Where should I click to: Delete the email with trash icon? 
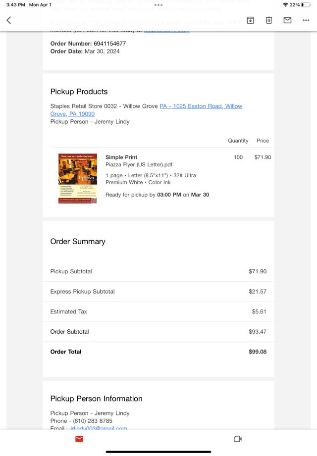click(x=269, y=20)
